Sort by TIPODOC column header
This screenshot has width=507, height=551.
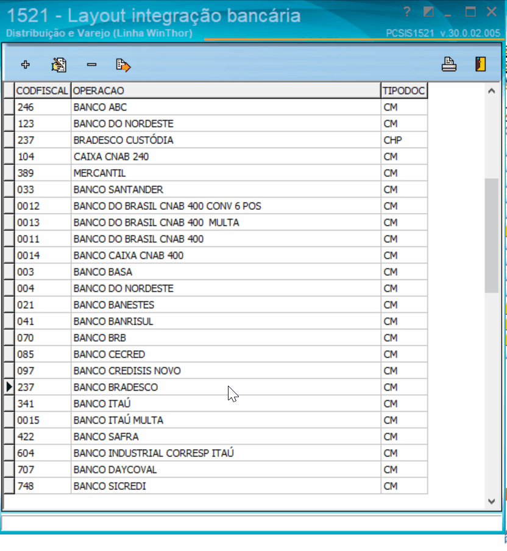pos(404,91)
